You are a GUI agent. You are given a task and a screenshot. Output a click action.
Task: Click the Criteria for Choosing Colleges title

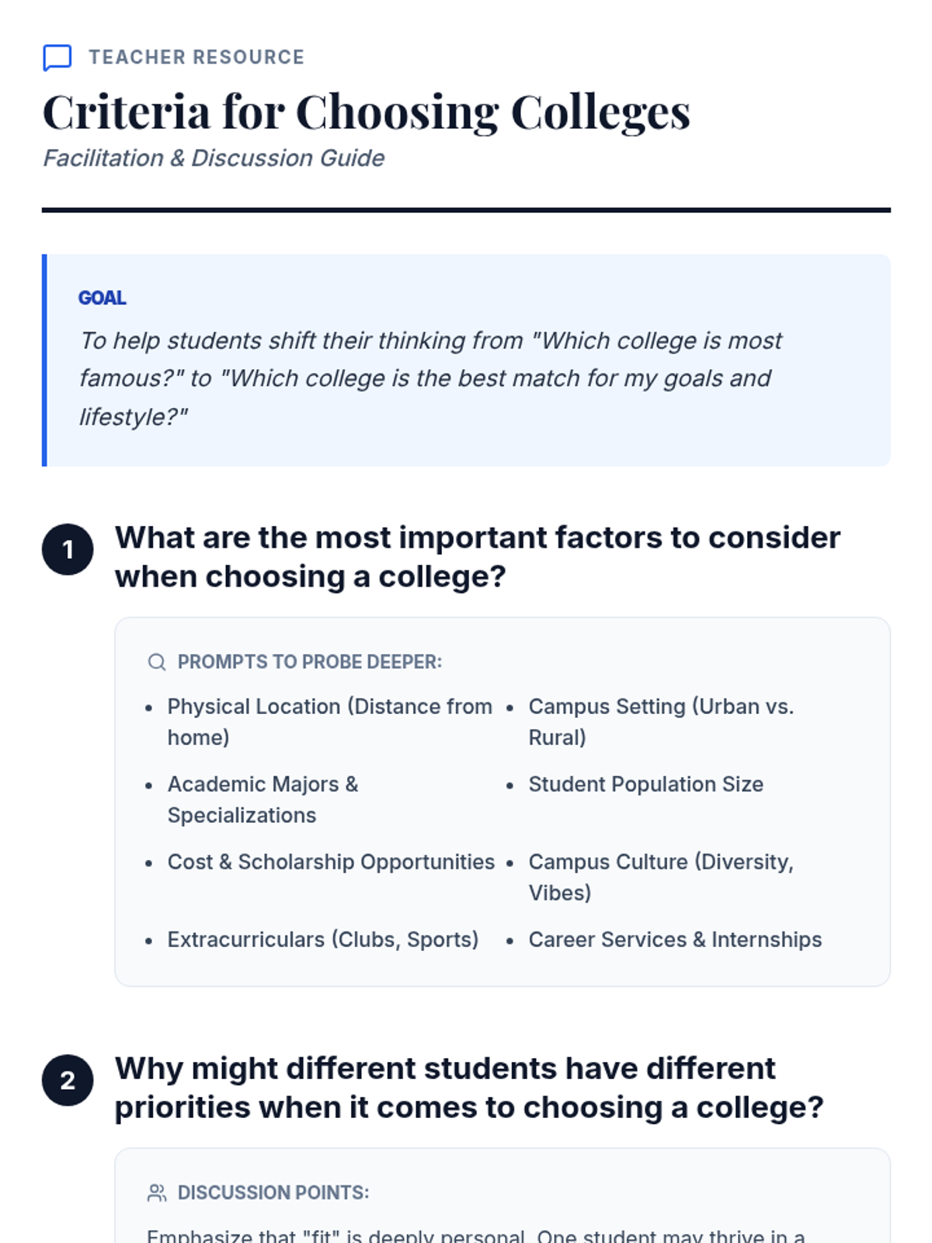tap(366, 112)
